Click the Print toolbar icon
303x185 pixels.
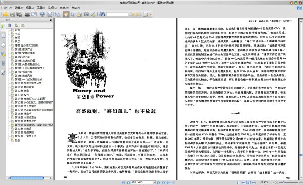pos(27,14)
